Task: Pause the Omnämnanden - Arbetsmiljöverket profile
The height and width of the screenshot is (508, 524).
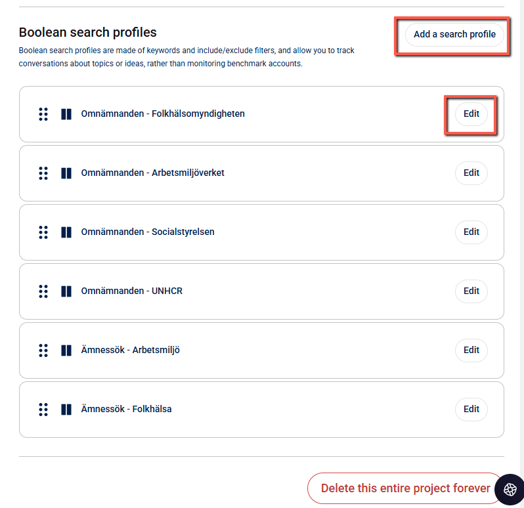Action: click(66, 173)
